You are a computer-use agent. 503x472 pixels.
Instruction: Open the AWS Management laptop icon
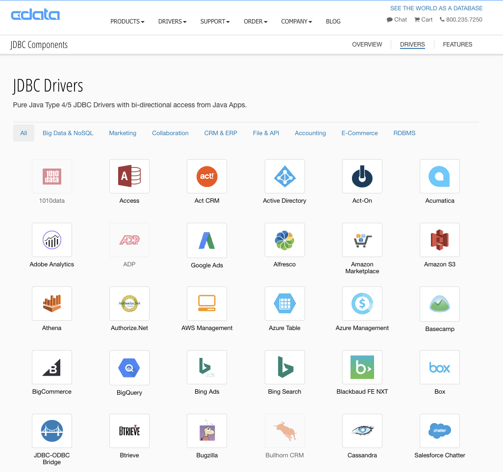[x=207, y=304]
